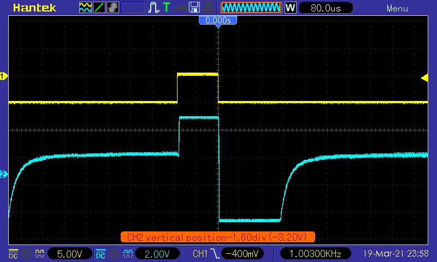Click the green T trigger status icon
Image resolution: width=437 pixels, height=262 pixels.
click(167, 8)
